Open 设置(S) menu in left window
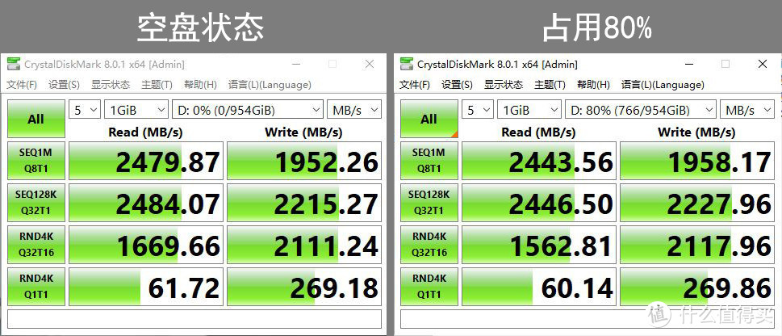The image size is (782, 336). 64,85
